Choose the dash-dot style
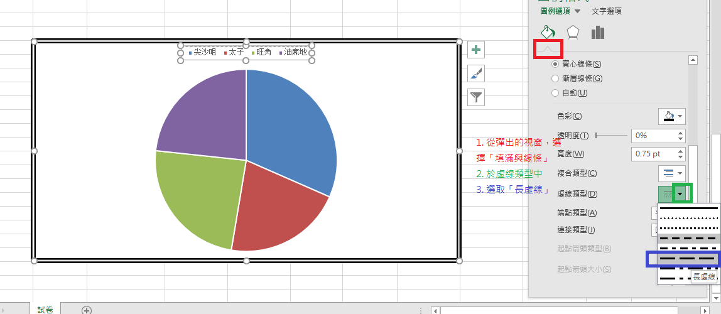This screenshot has width=721, height=314. [x=688, y=249]
